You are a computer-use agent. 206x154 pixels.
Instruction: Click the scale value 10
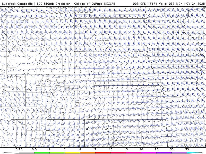tap(111, 149)
